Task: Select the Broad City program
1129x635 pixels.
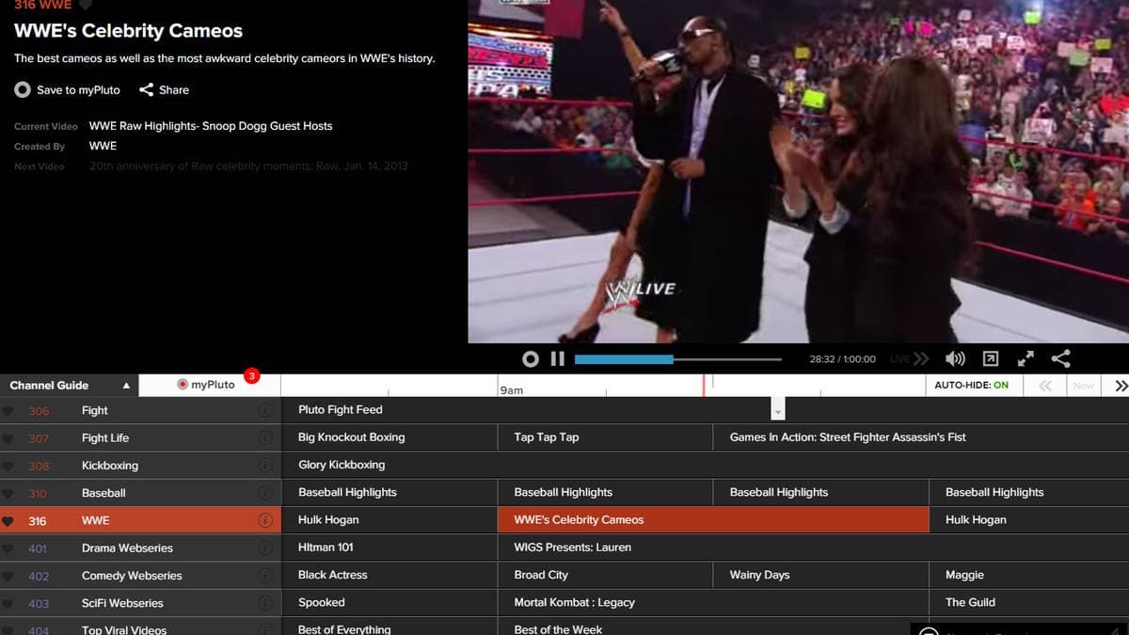Action: 605,575
